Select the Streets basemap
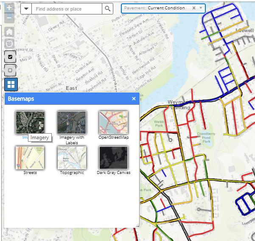The width and height of the screenshot is (255, 241). pos(30,158)
